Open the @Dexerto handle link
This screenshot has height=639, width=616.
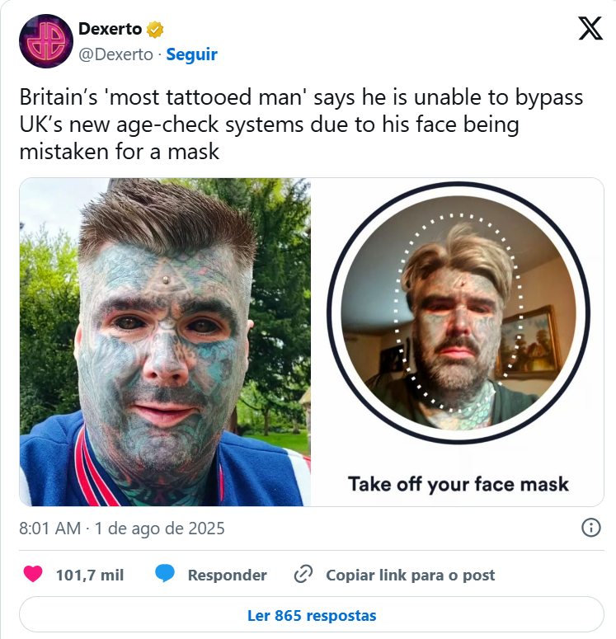click(115, 54)
